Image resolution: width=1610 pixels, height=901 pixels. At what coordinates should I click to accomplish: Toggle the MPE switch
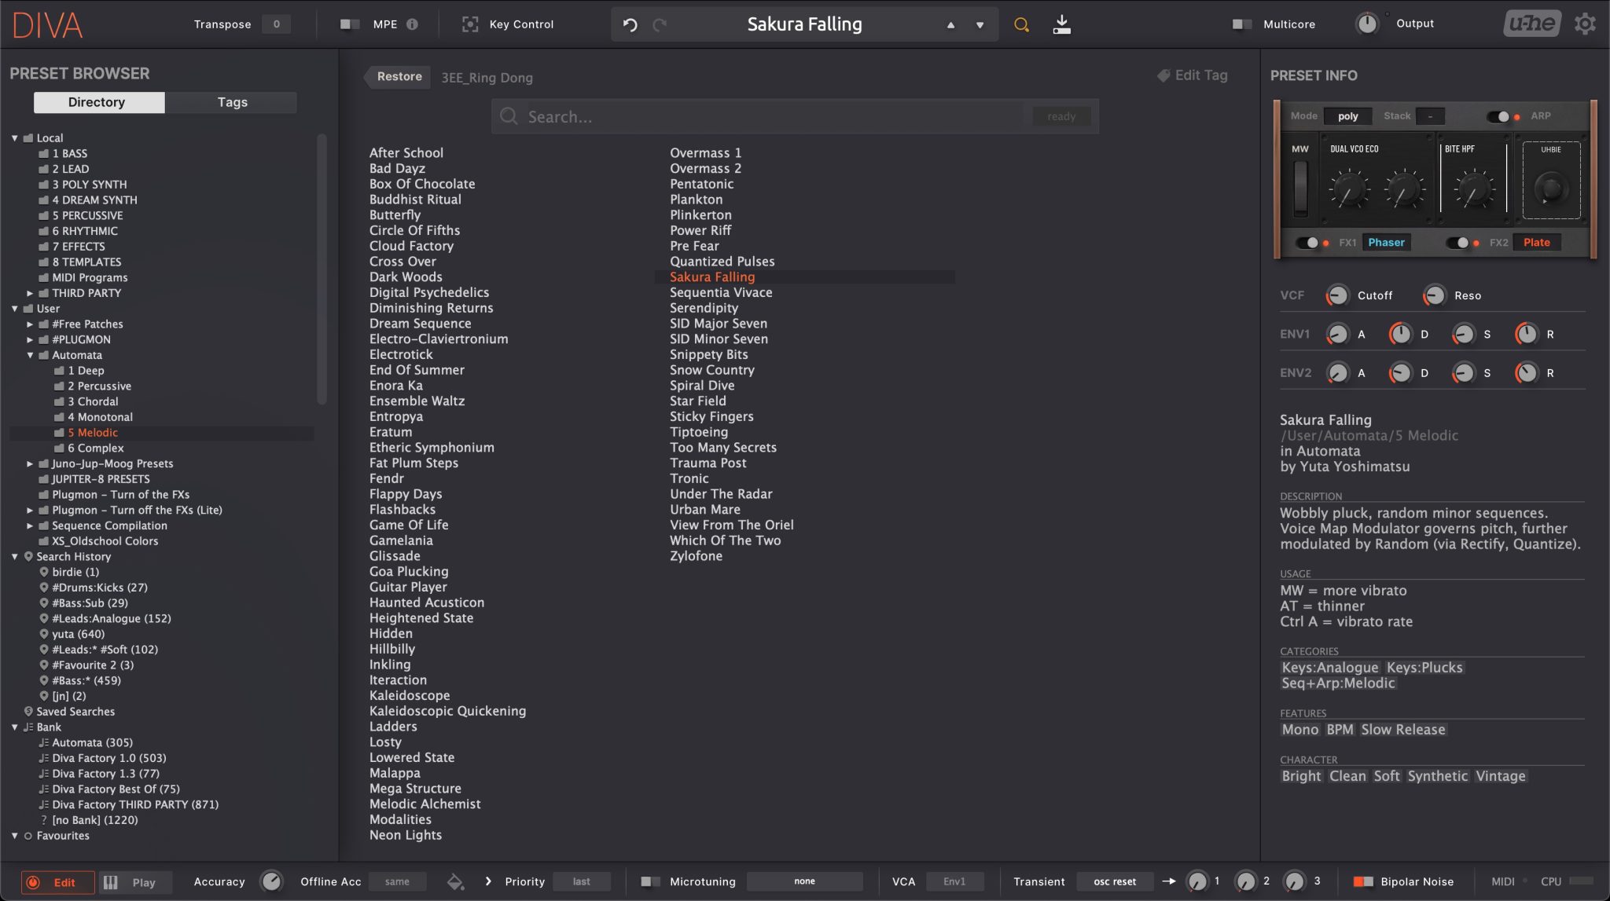pos(350,24)
